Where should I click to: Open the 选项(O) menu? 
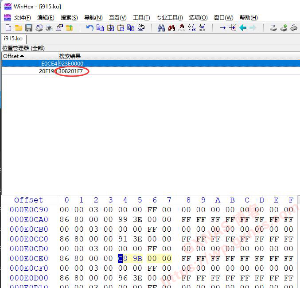(x=198, y=17)
